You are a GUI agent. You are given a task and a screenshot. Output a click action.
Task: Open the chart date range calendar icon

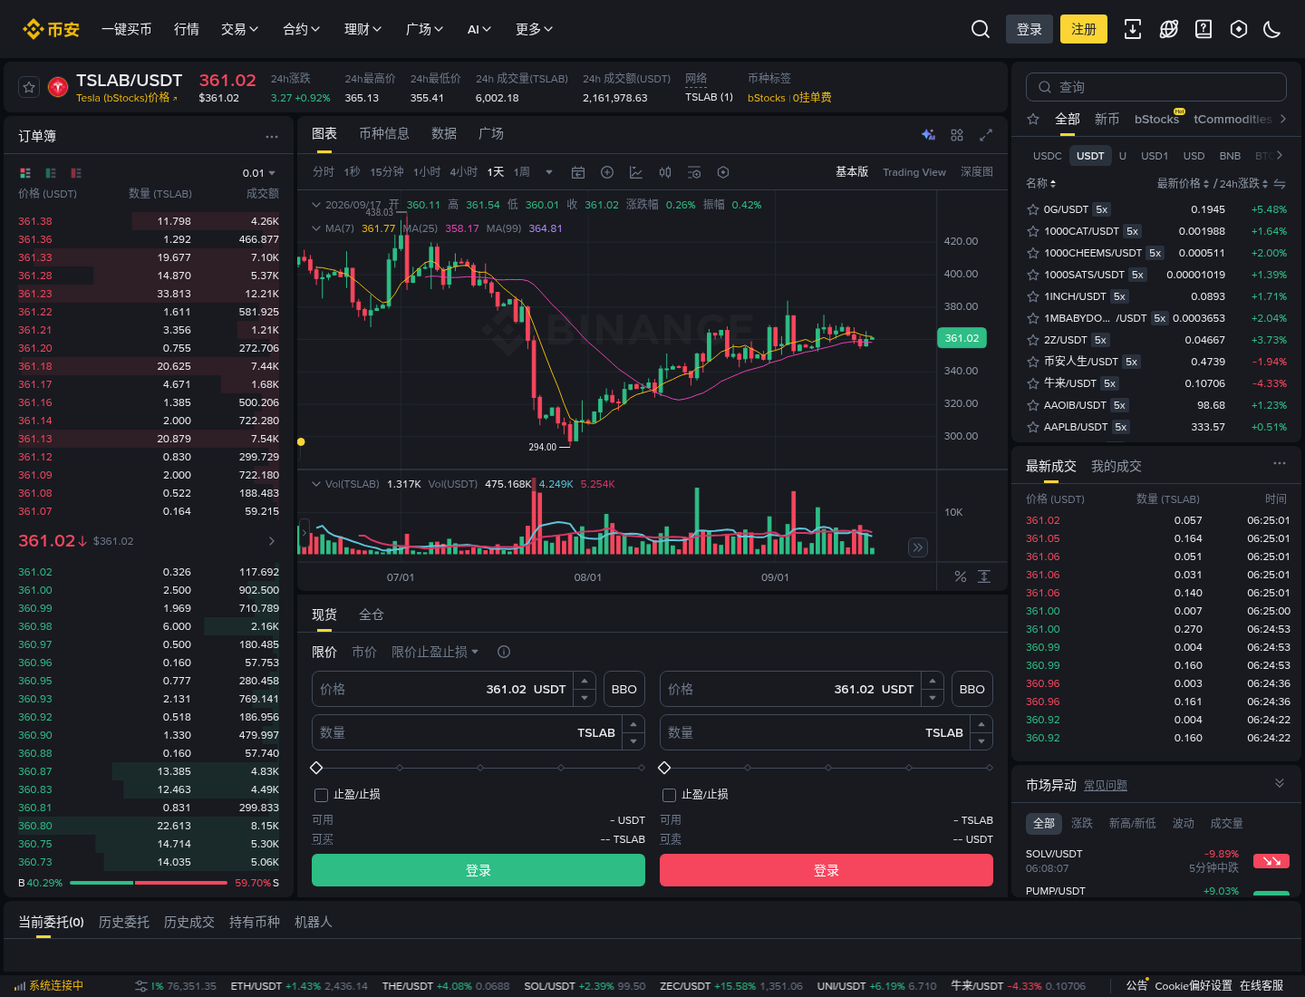[578, 172]
